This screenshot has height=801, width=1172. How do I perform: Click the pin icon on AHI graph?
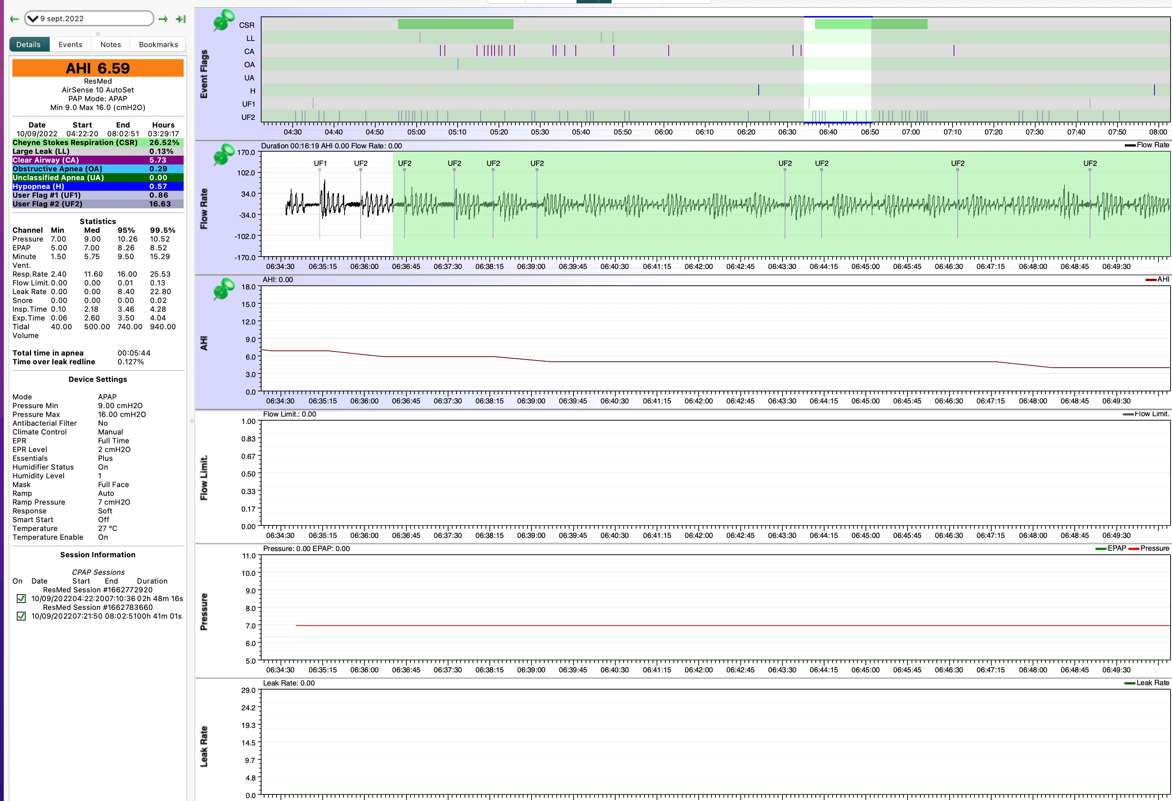click(x=223, y=289)
